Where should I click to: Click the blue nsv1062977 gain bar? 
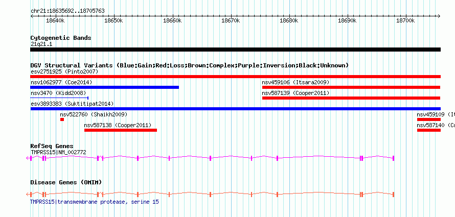click(104, 87)
